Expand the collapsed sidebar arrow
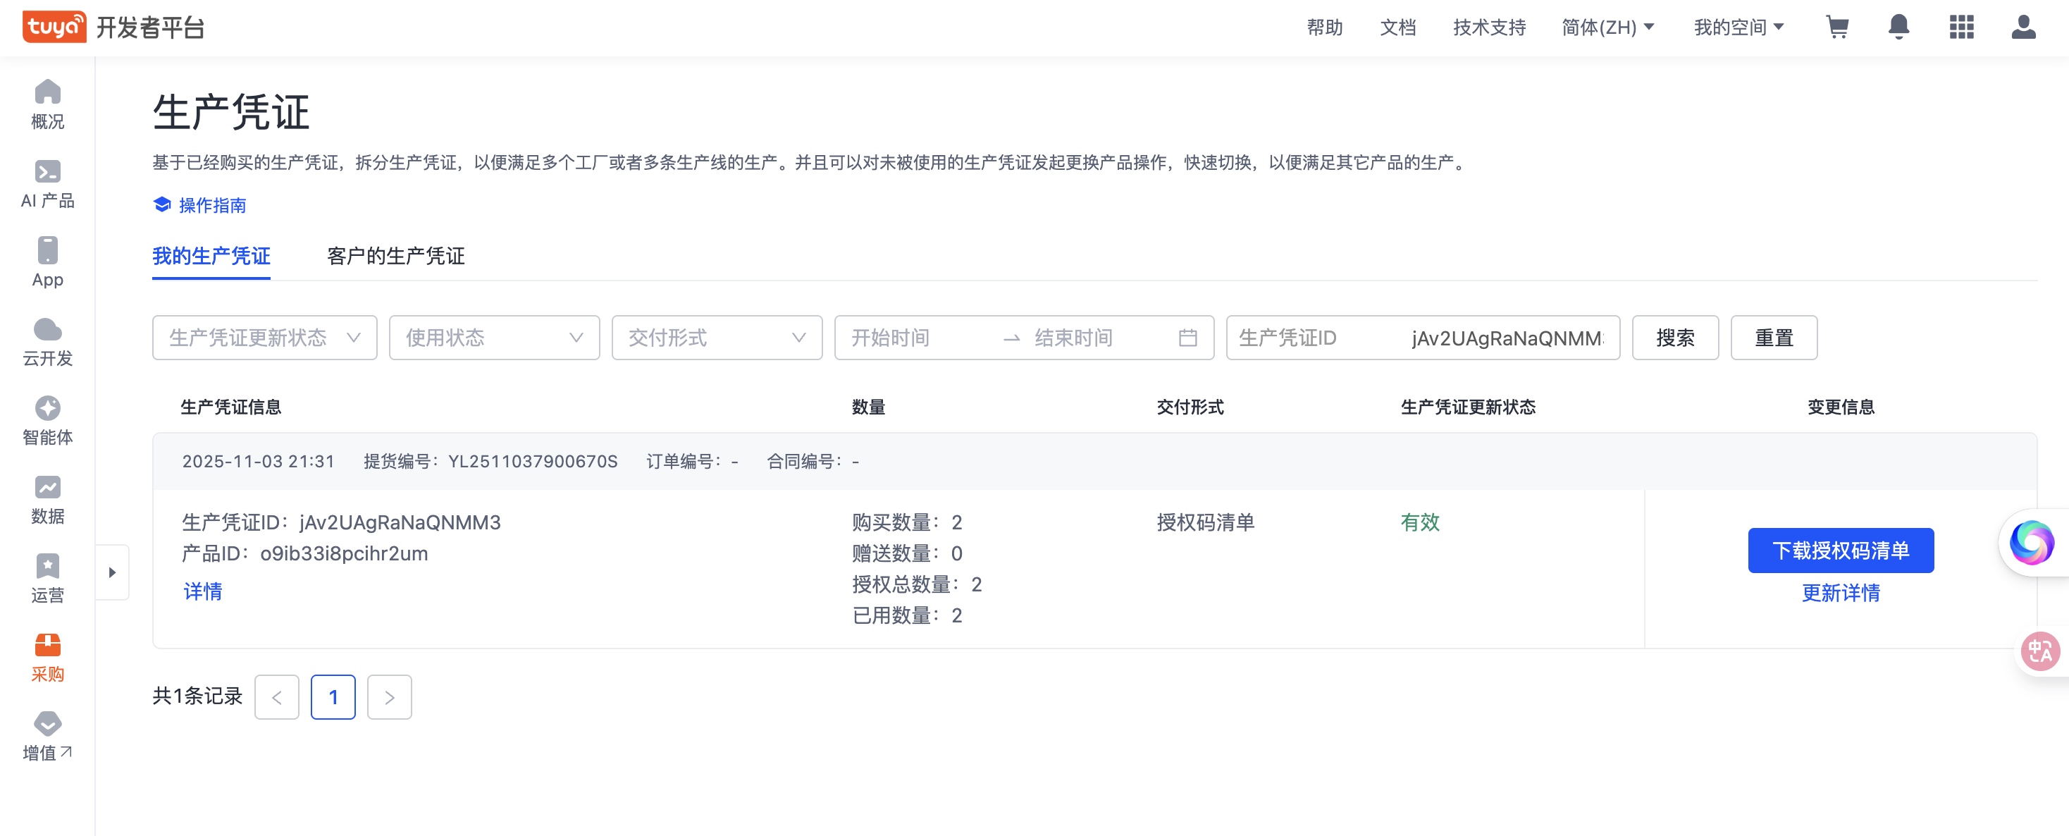This screenshot has height=836, width=2069. click(x=113, y=572)
